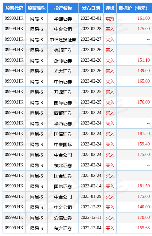Click target price 155.63

(x=143, y=228)
